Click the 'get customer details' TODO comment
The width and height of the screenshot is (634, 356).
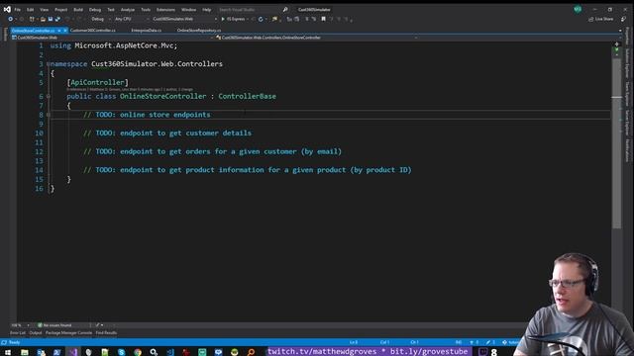167,133
